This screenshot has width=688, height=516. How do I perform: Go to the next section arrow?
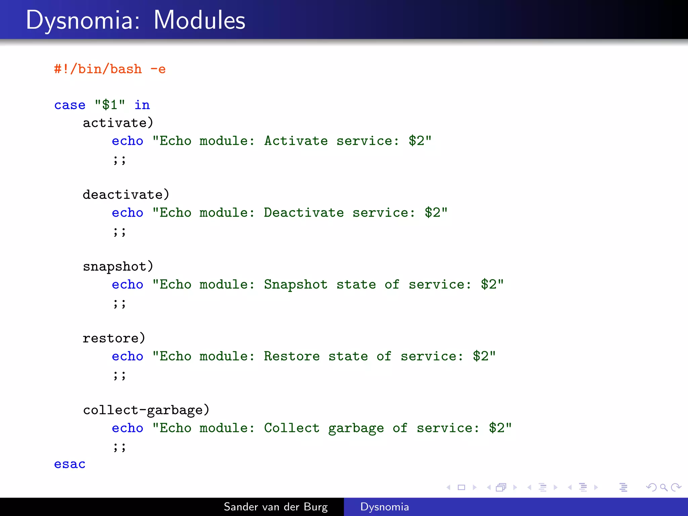click(x=596, y=487)
